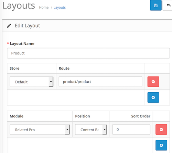
Task: Click the Position column header
Action: pos(83,116)
